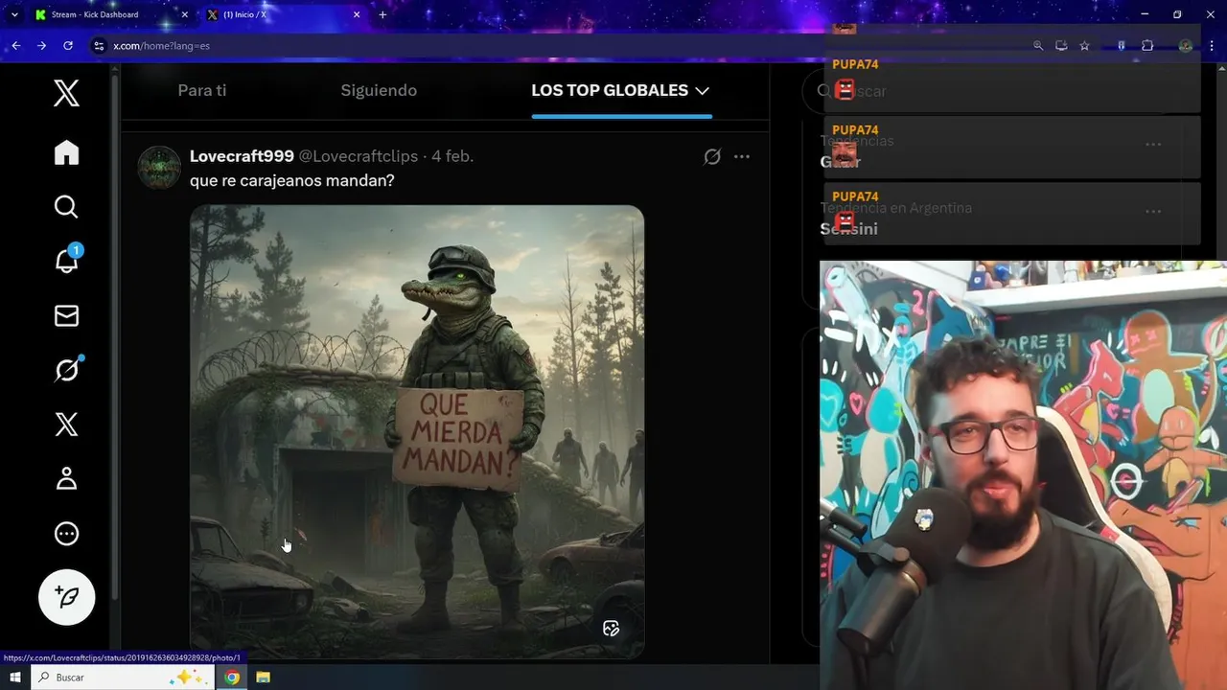Click Windows taskbar Buscar search box

coord(123,678)
